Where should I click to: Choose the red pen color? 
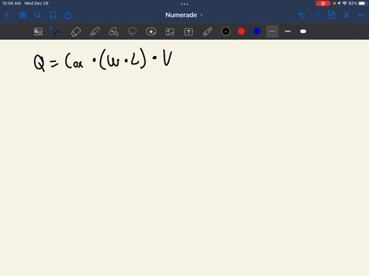(241, 31)
